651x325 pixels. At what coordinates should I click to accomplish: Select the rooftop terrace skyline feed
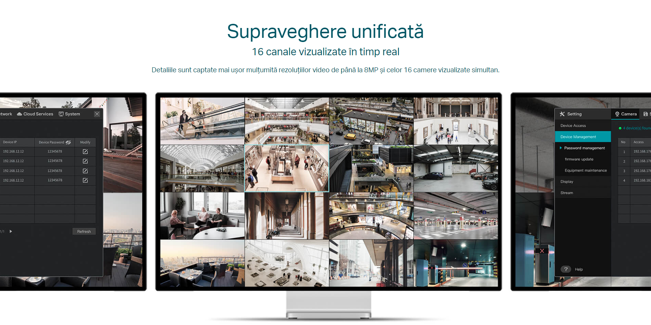click(x=202, y=263)
